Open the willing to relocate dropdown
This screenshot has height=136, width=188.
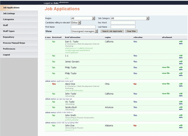click(76, 23)
